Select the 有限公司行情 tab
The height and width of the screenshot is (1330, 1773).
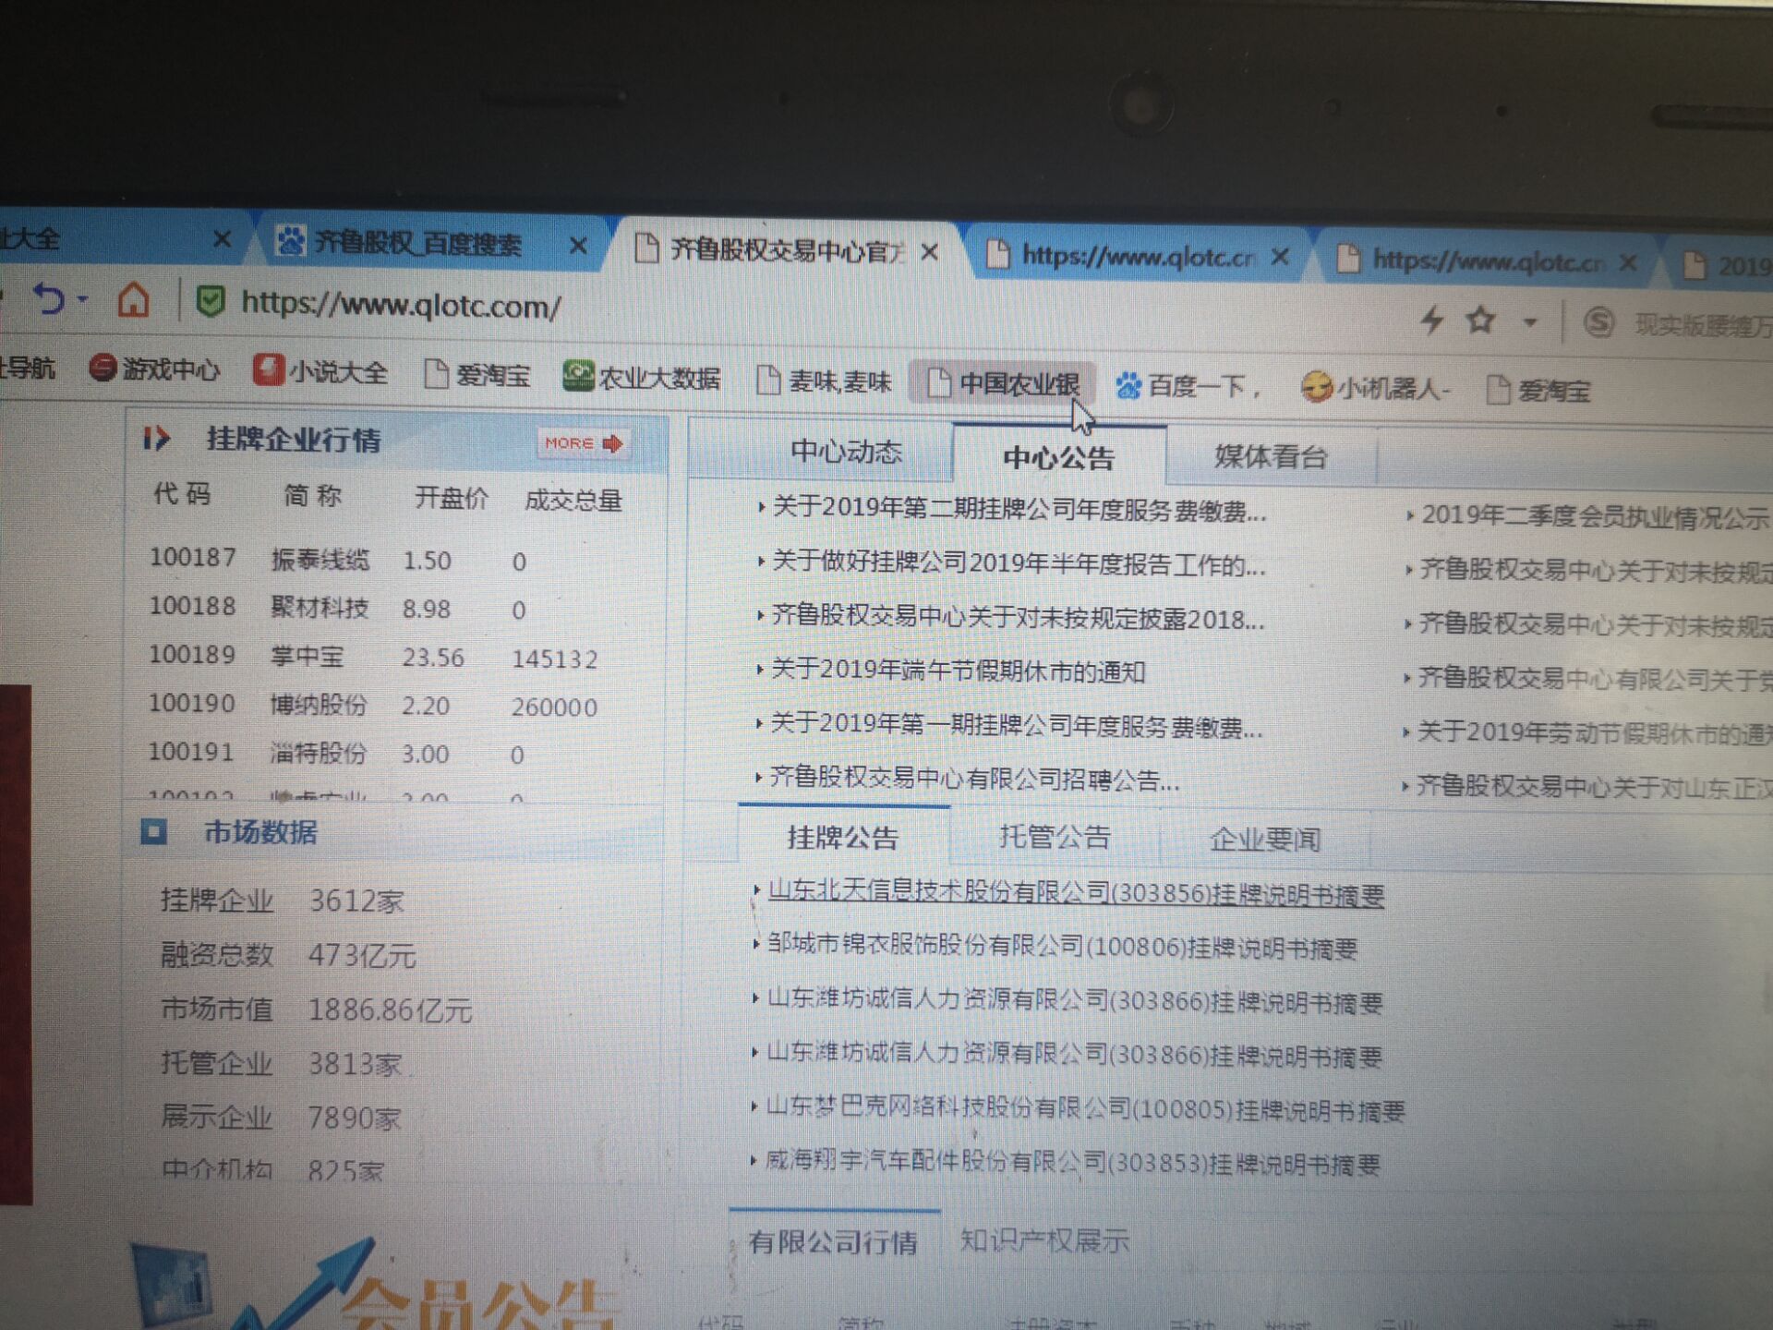833,1242
